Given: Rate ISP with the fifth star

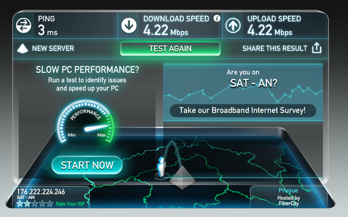Looking at the screenshot, I should [x=50, y=203].
